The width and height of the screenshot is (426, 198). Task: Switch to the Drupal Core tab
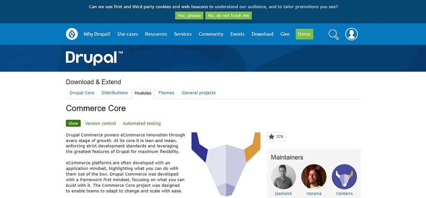(x=82, y=93)
